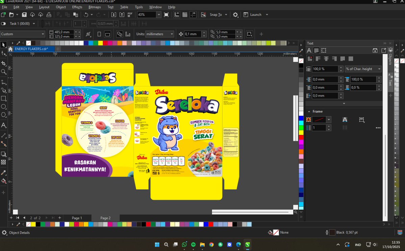The height and width of the screenshot is (251, 405).
Task: Select the Rectangle tool
Action: [4, 98]
